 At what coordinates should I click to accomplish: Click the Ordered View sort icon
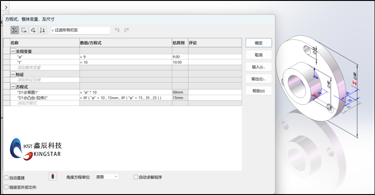(42, 30)
